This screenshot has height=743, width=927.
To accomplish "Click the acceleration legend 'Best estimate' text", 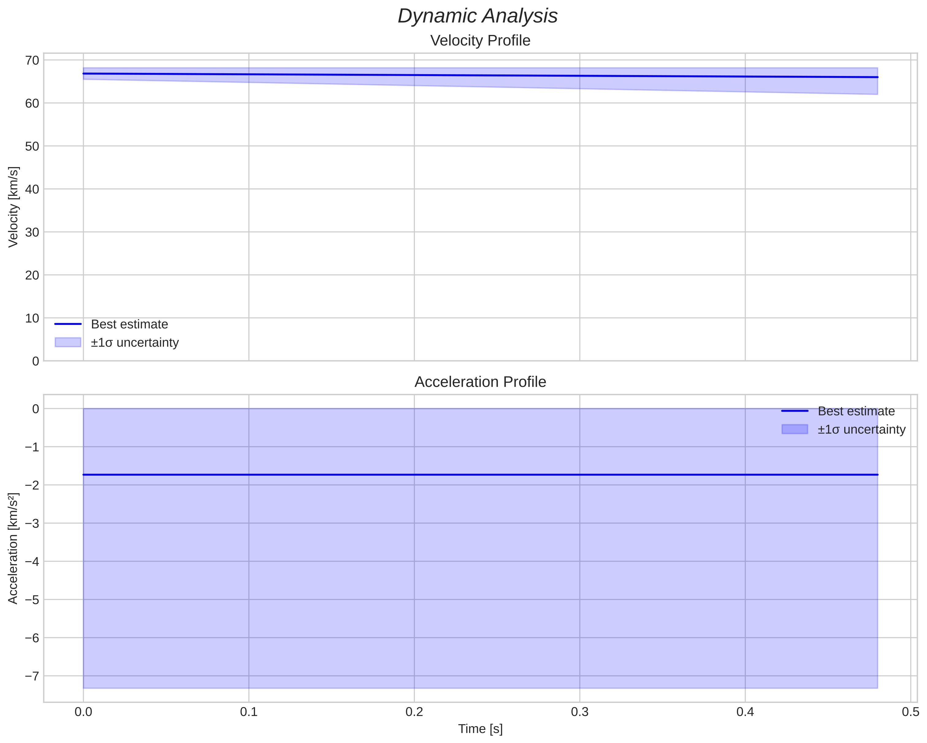I will click(856, 411).
